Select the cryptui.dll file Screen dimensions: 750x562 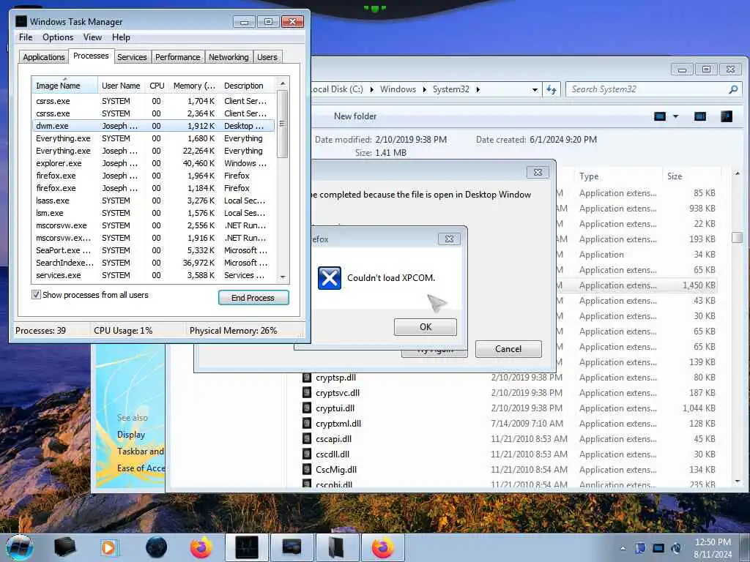(x=335, y=408)
